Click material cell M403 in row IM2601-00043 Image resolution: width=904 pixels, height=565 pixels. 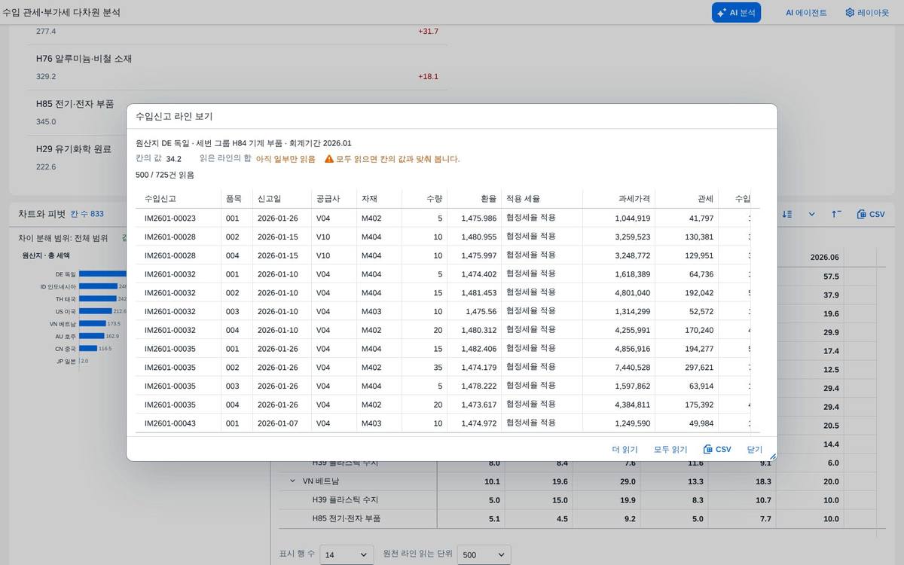pyautogui.click(x=371, y=423)
